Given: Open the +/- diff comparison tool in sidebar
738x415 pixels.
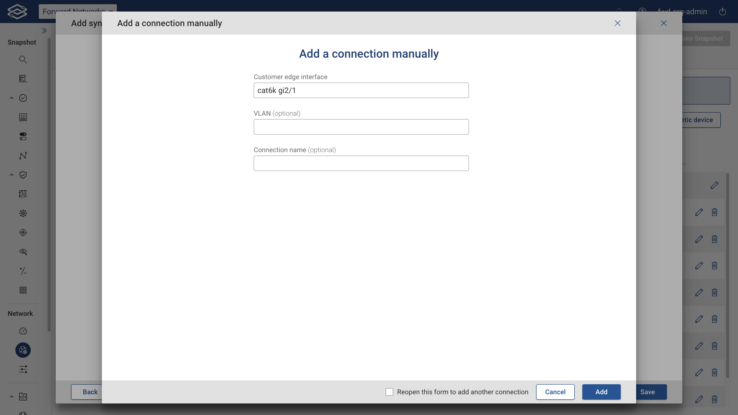Looking at the screenshot, I should (23, 271).
